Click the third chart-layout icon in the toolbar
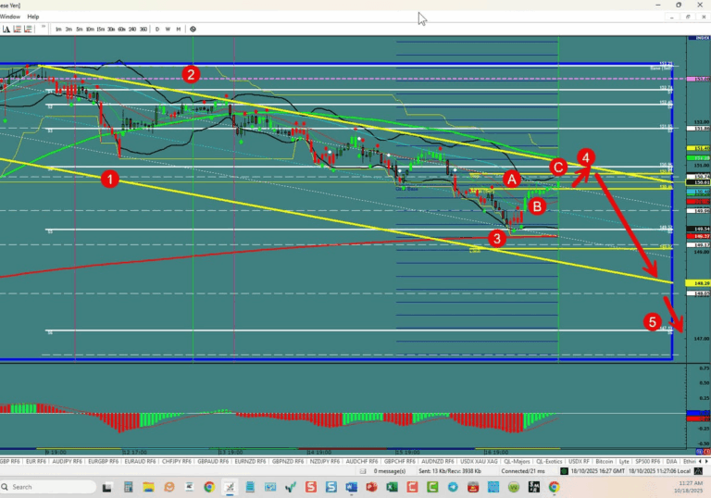Image resolution: width=711 pixels, height=498 pixels. pyautogui.click(x=28, y=29)
